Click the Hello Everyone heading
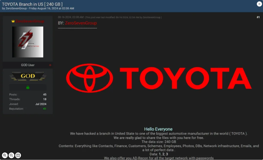The width and height of the screenshot is (263, 160). point(158,129)
